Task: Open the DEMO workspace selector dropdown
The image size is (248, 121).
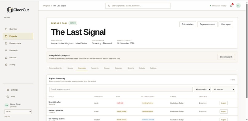Action: (18, 111)
